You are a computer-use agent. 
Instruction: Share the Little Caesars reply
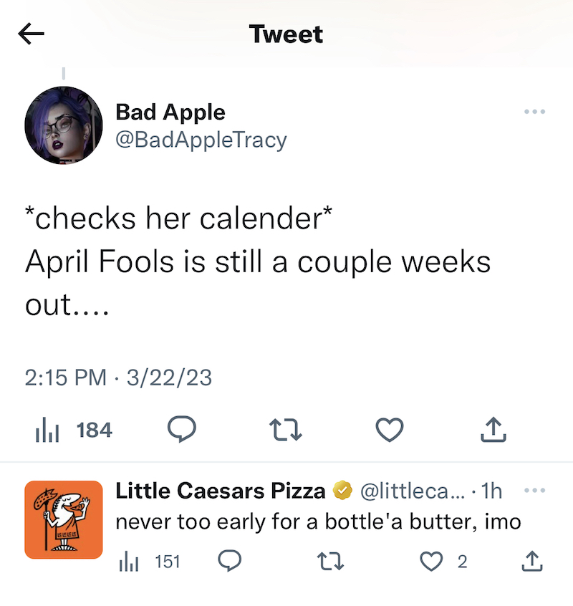click(531, 562)
